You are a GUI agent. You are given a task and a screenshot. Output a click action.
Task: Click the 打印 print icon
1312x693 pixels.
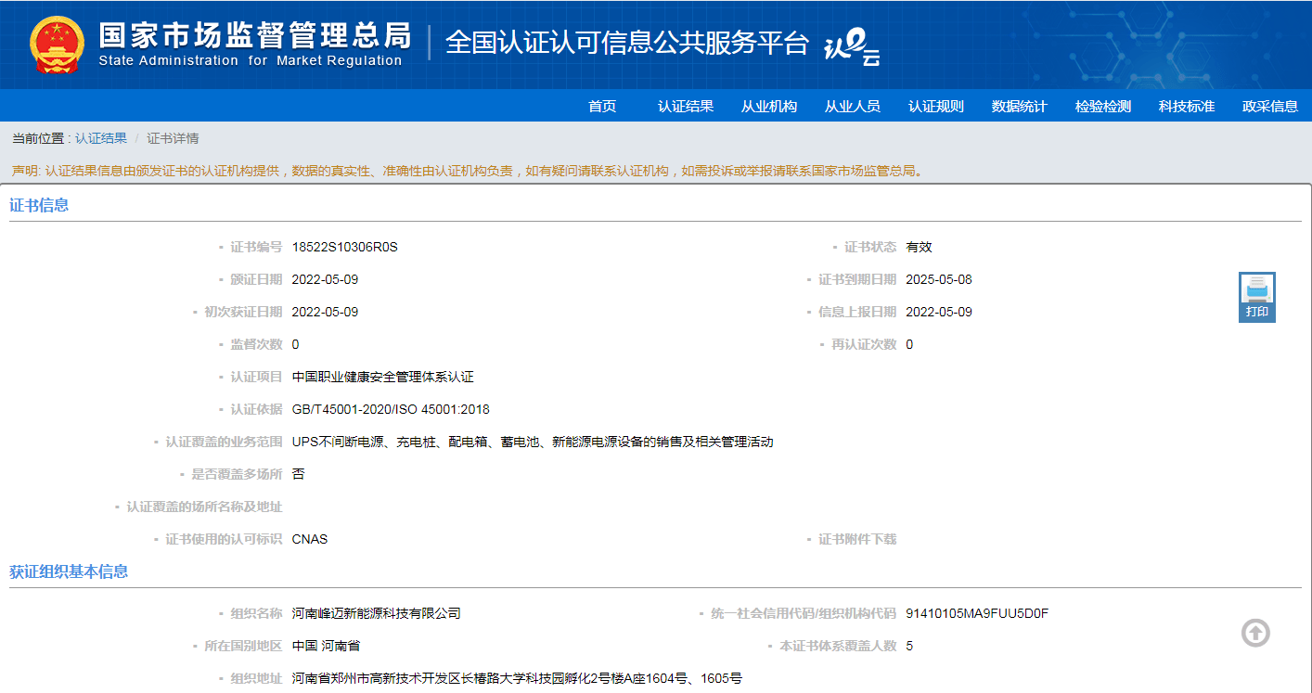tap(1257, 297)
